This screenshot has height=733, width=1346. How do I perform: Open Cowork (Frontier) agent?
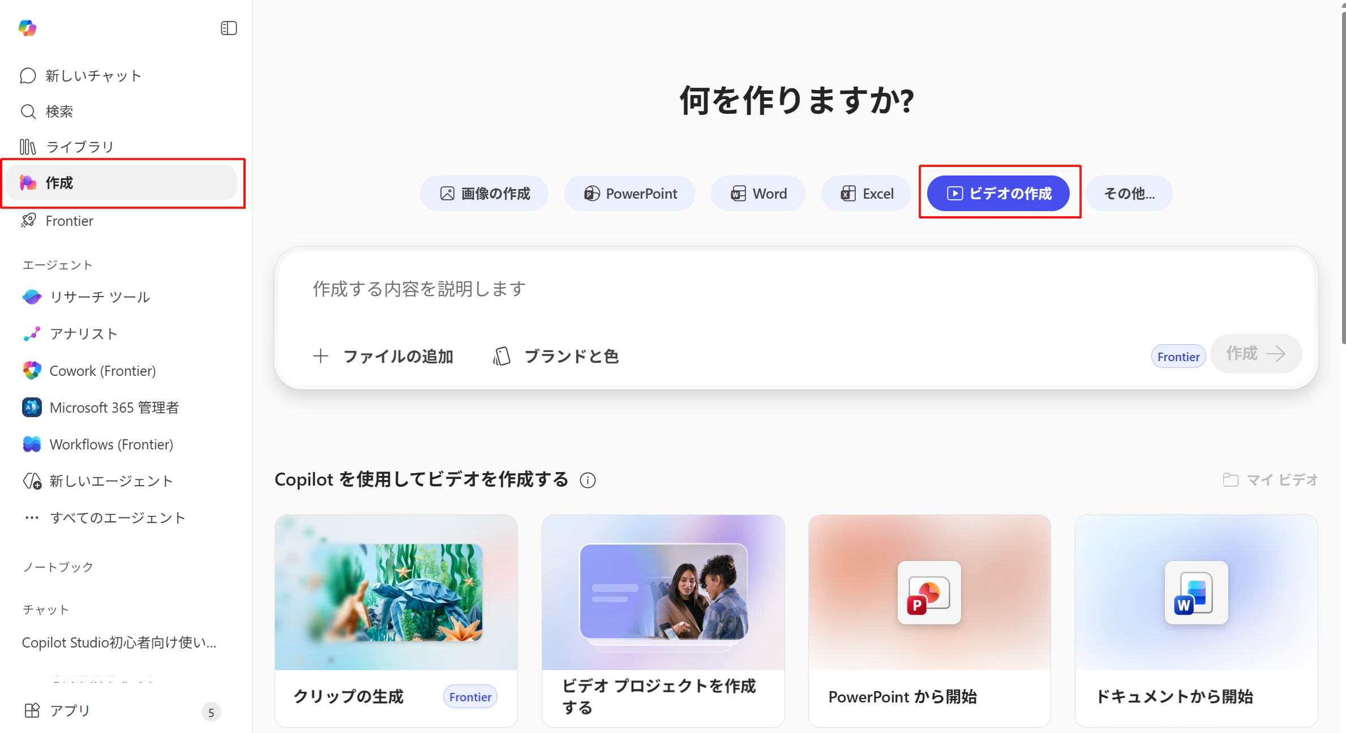point(122,371)
